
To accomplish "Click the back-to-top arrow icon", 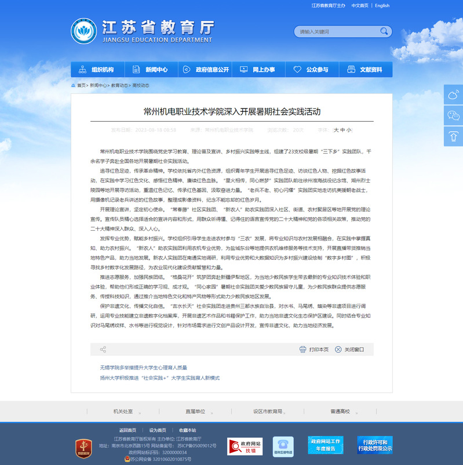I will pos(453,136).
